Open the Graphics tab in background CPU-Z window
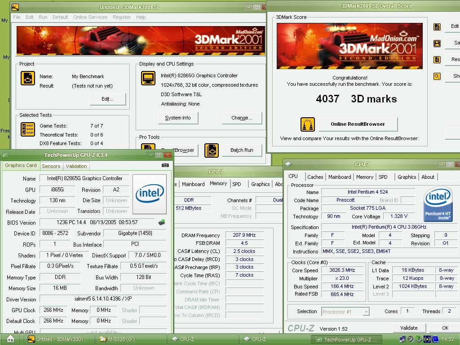 (260, 184)
